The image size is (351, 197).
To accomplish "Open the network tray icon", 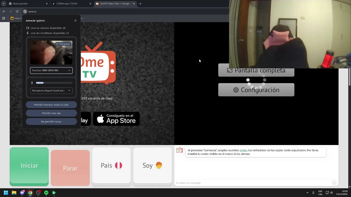I will coord(327,193).
